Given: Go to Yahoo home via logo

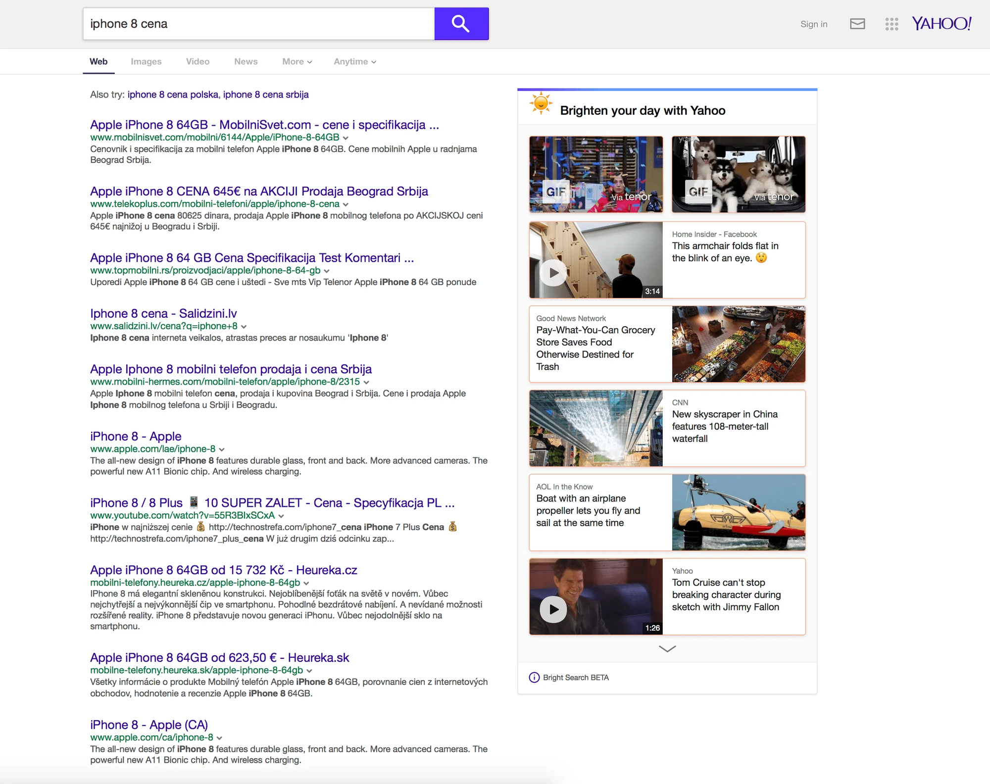Looking at the screenshot, I should pos(941,23).
